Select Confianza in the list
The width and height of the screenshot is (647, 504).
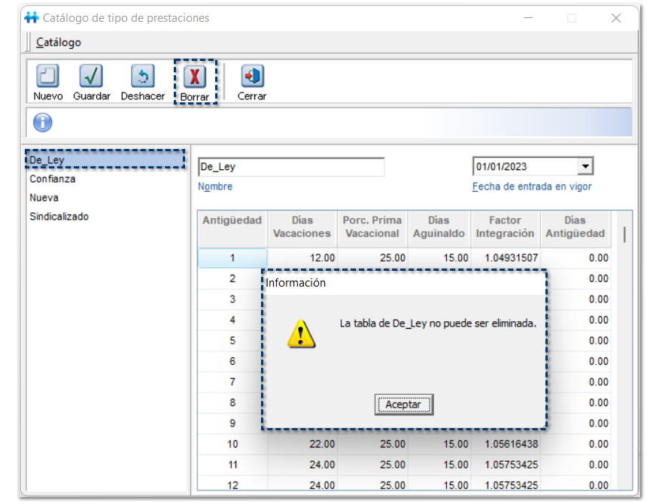click(53, 179)
